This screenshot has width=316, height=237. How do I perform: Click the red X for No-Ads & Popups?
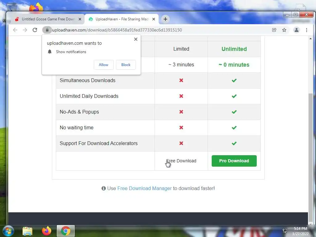pos(181,112)
